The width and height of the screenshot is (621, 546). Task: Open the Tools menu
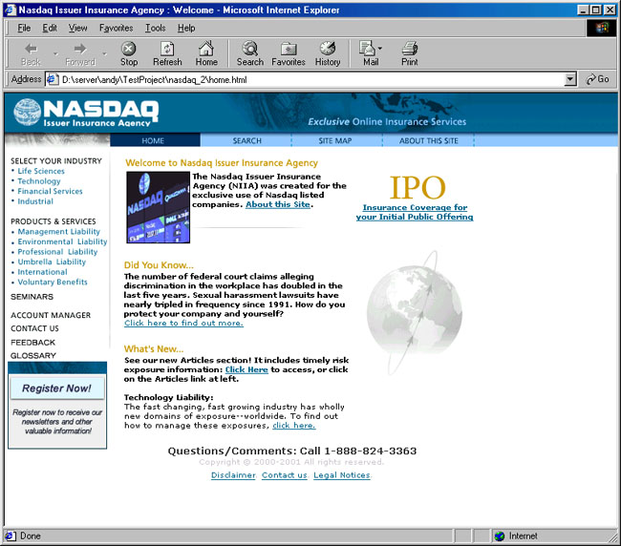click(155, 29)
